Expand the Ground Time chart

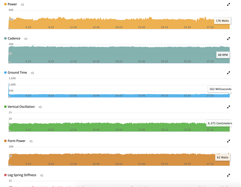click(x=229, y=73)
